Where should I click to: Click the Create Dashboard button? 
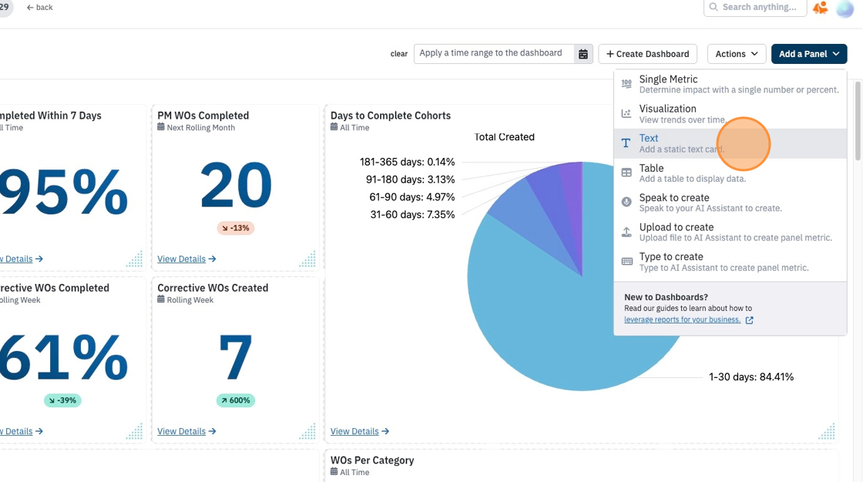(648, 54)
